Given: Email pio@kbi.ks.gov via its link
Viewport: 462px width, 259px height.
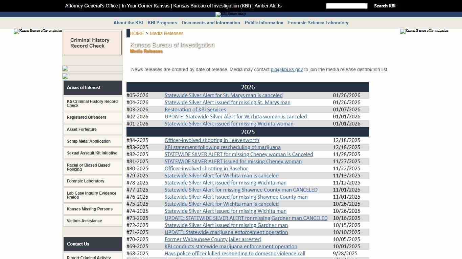Looking at the screenshot, I should click(286, 69).
